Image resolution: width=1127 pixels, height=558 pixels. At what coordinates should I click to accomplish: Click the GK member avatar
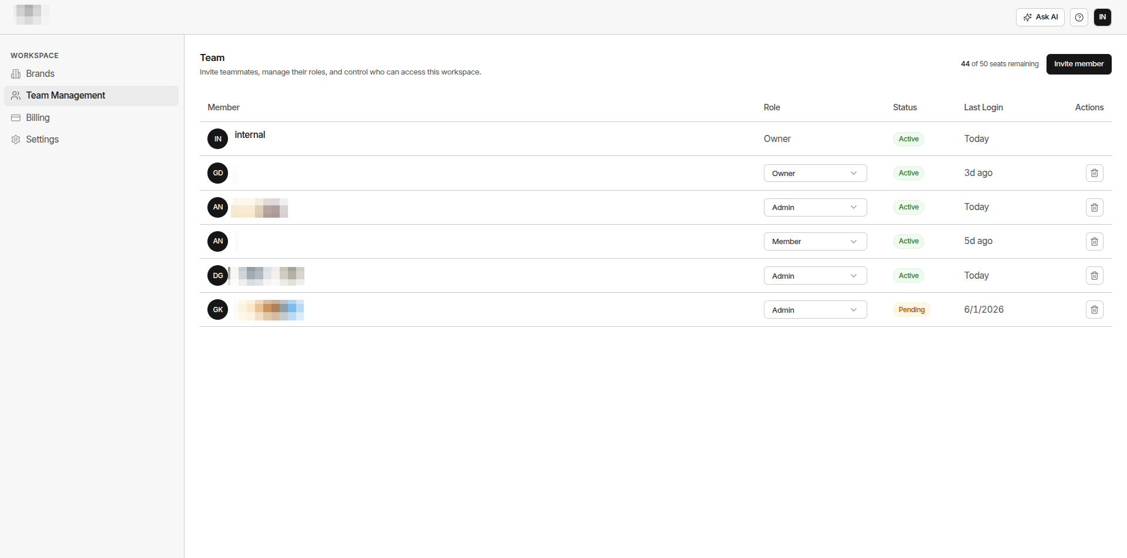(217, 310)
